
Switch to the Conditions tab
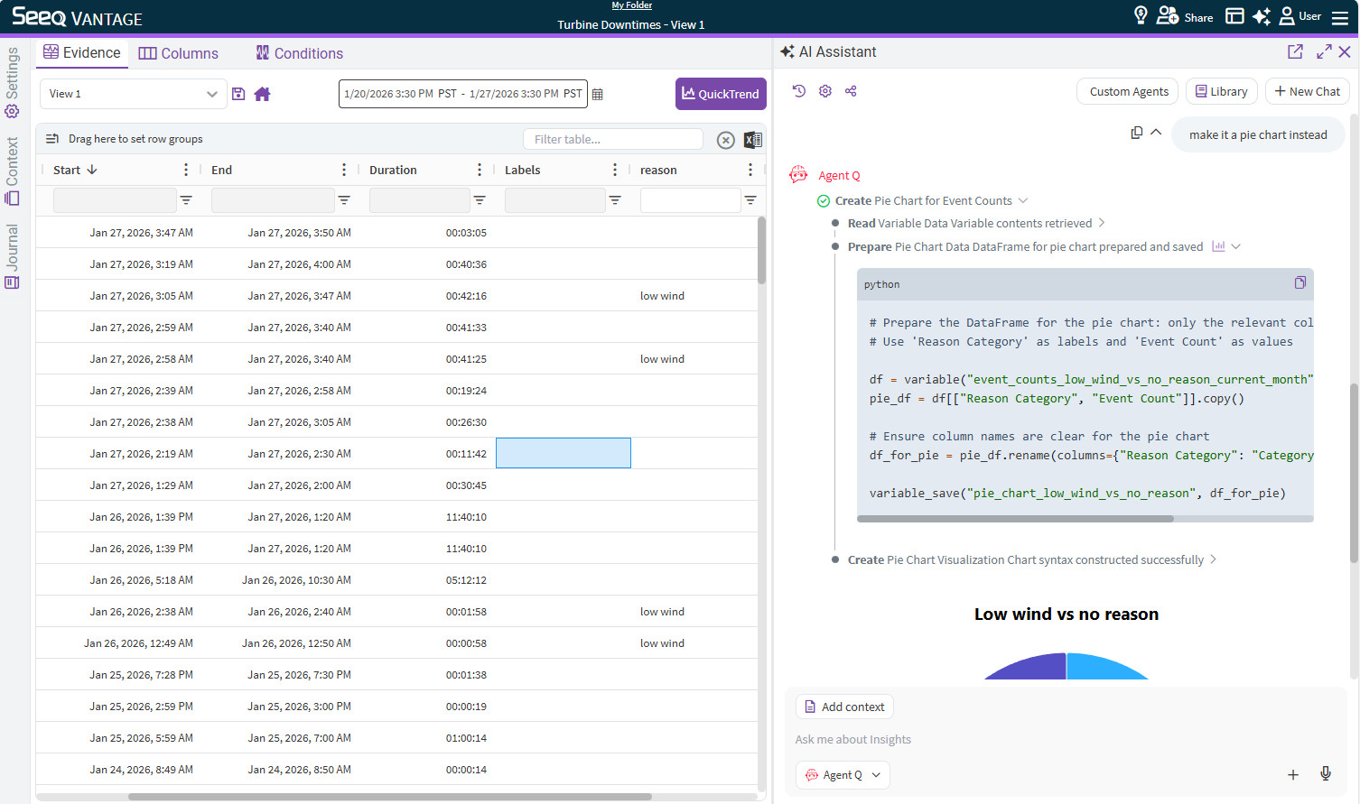pos(299,54)
